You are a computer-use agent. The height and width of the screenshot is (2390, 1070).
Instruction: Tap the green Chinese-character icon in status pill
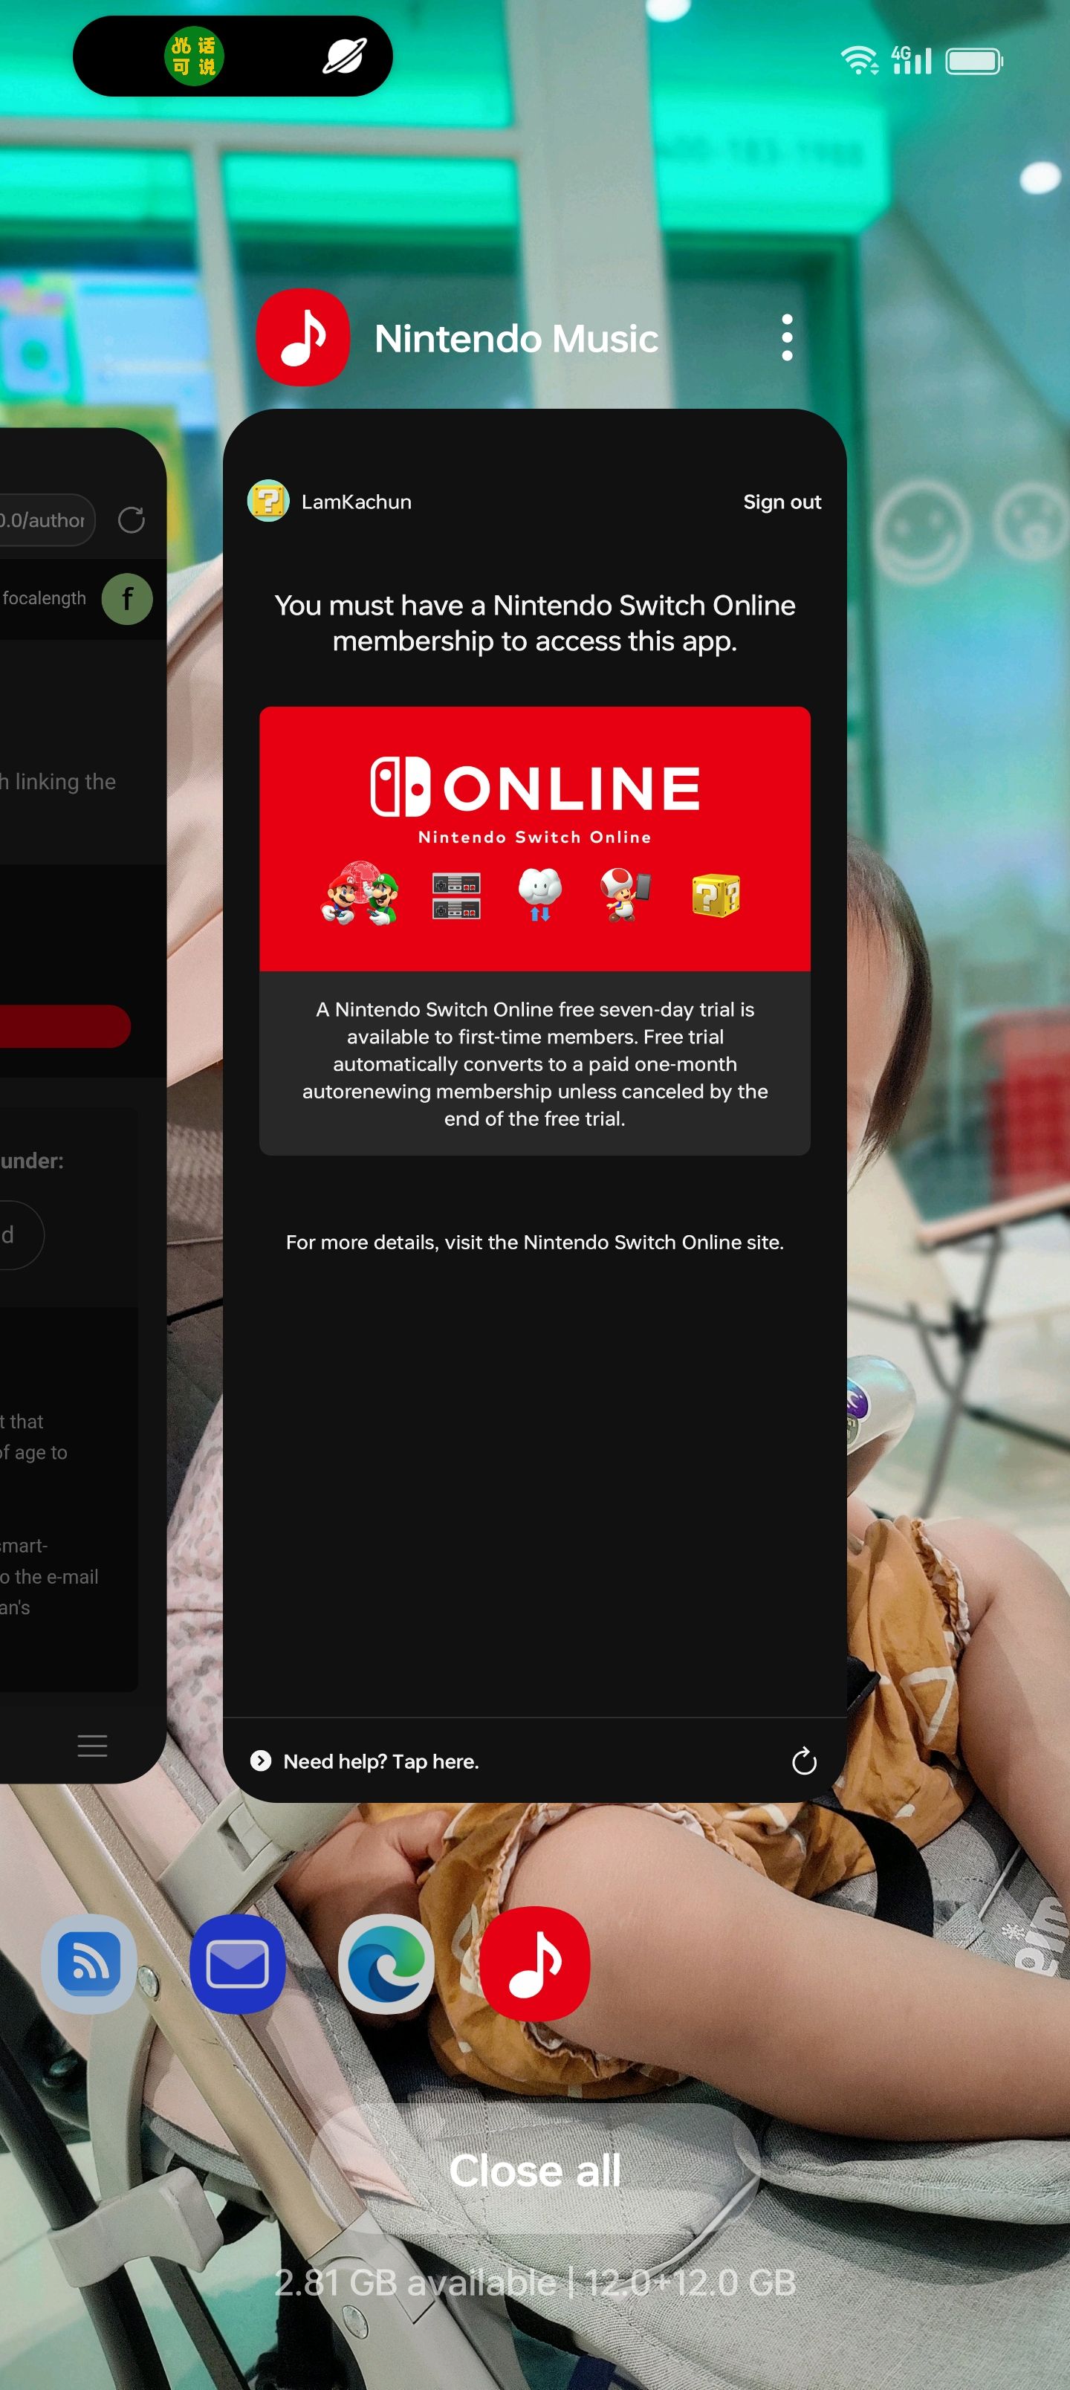[194, 56]
